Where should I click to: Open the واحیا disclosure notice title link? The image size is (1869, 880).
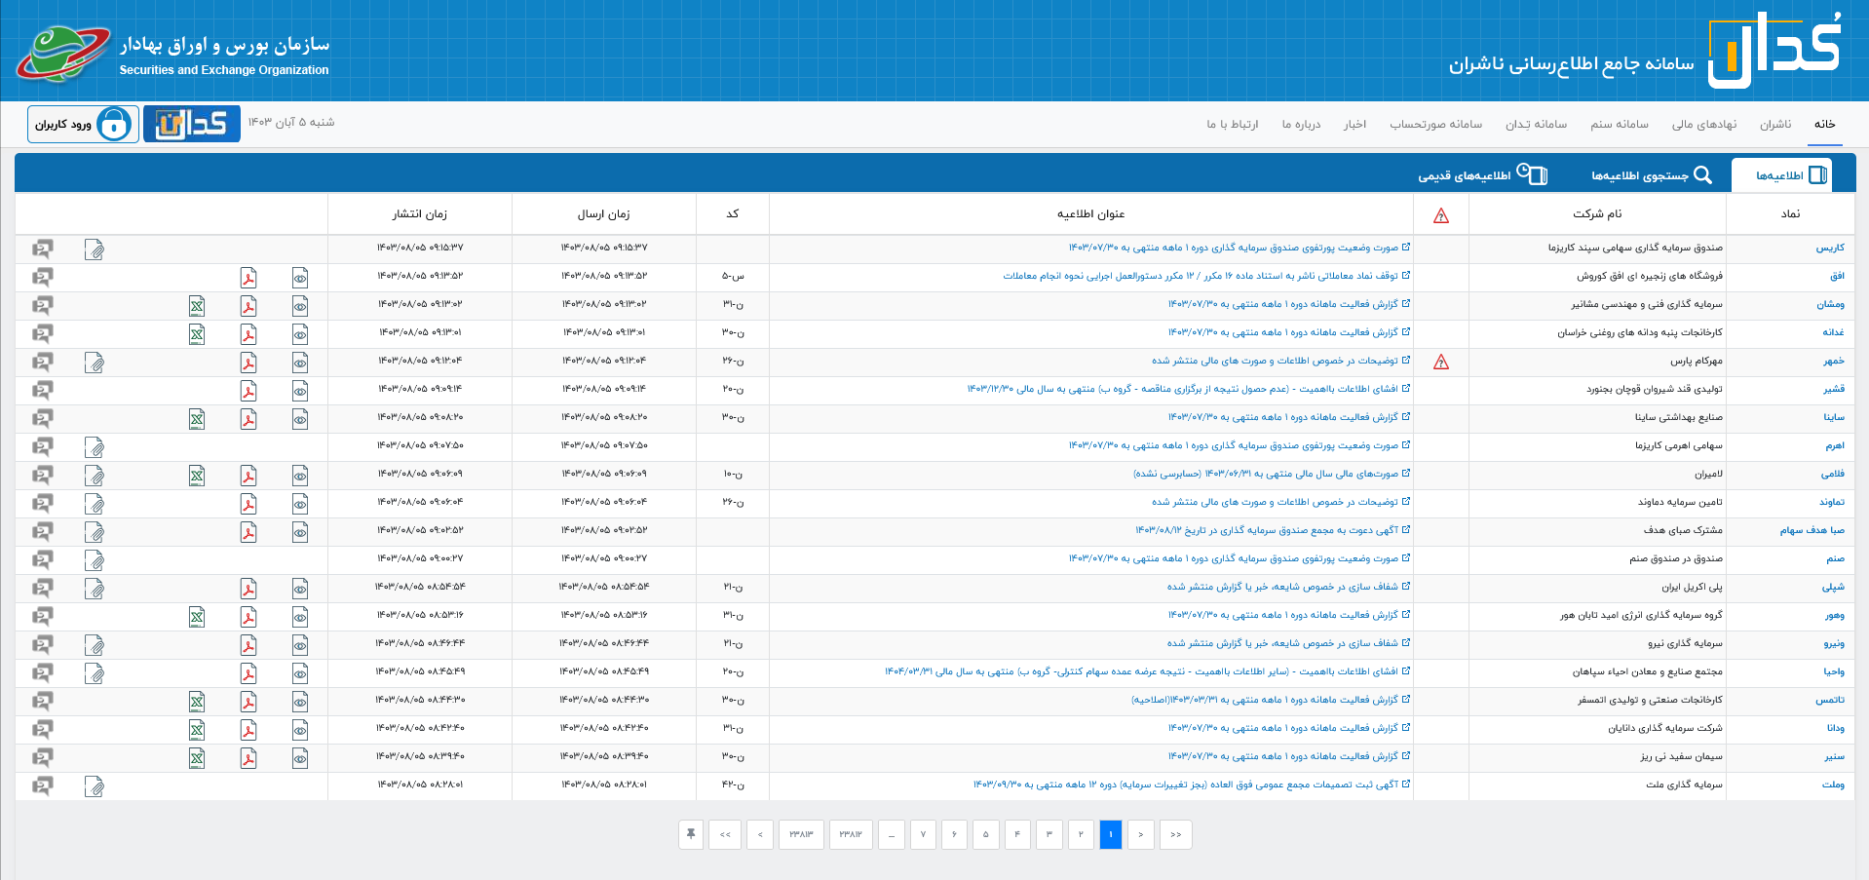[x=1141, y=671]
